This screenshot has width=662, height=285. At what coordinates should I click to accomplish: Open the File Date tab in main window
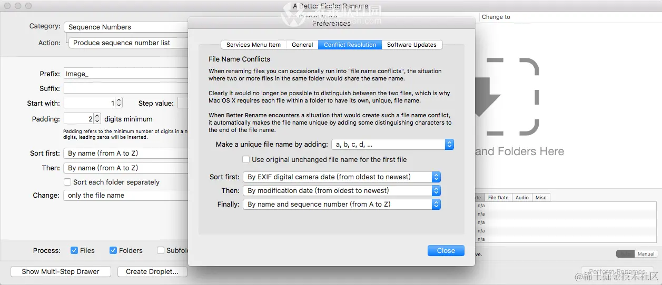(498, 198)
